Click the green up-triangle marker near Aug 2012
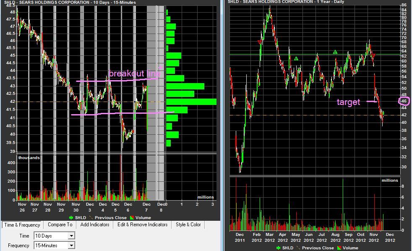The image size is (412, 251). tap(335, 52)
